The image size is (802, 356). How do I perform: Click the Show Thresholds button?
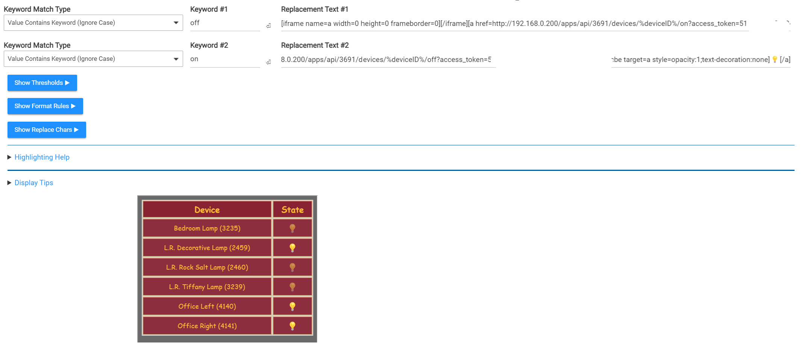(42, 83)
